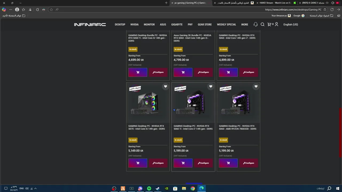Screen dimensions: 342x192
Task: Open the GIGABYTE menu
Action: [177, 25]
